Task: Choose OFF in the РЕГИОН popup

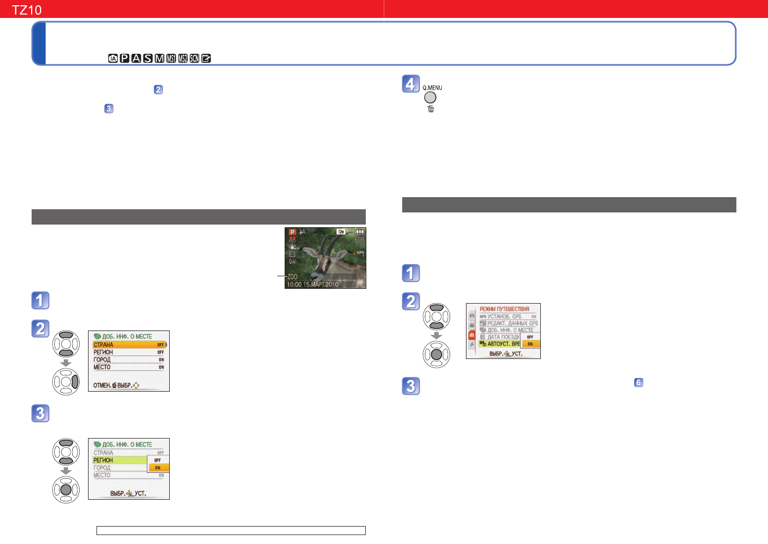Action: click(x=158, y=460)
